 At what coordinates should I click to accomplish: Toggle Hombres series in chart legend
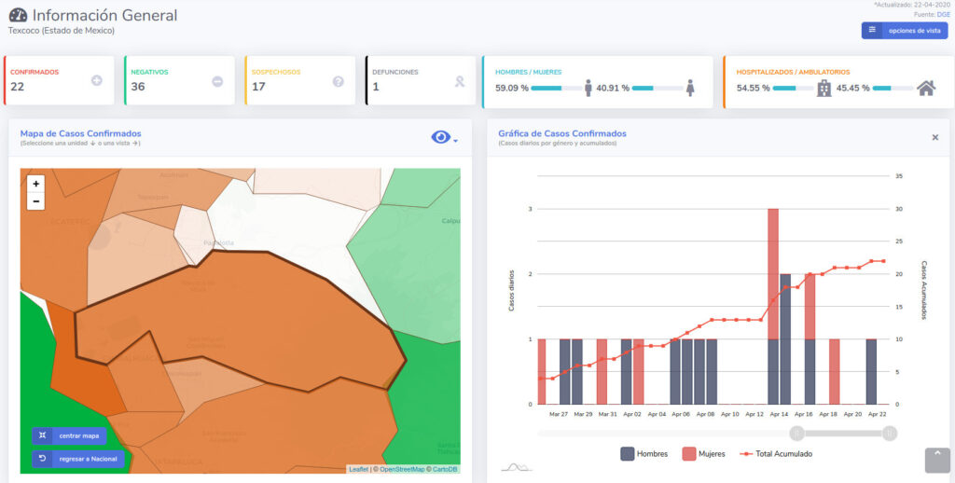pyautogui.click(x=644, y=454)
